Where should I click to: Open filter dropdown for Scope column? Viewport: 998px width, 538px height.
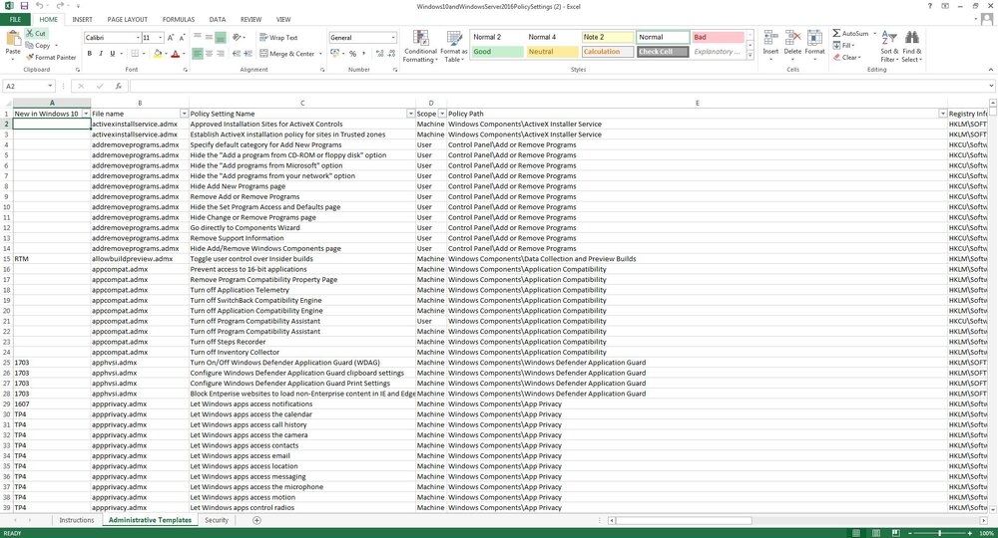pyautogui.click(x=442, y=114)
